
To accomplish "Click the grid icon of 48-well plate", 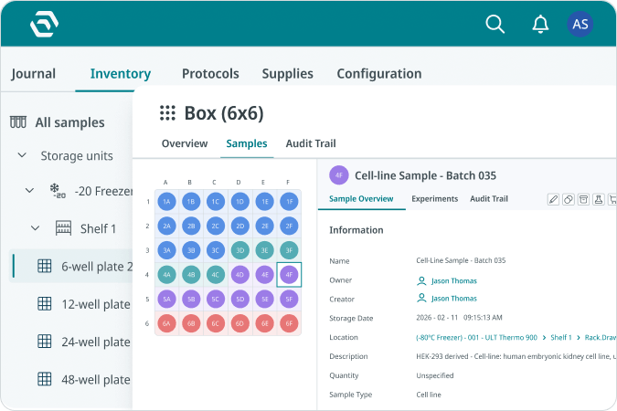I will coord(45,379).
